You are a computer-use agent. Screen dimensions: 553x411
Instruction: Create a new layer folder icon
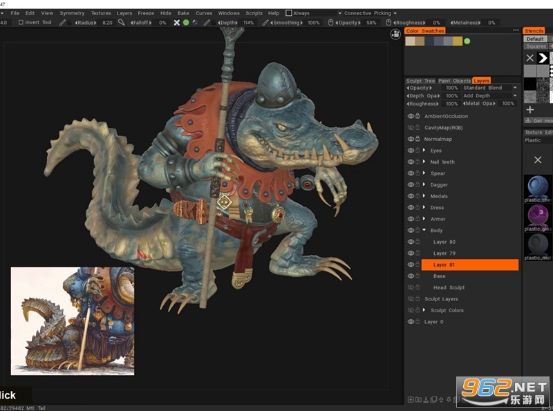[x=418, y=399]
